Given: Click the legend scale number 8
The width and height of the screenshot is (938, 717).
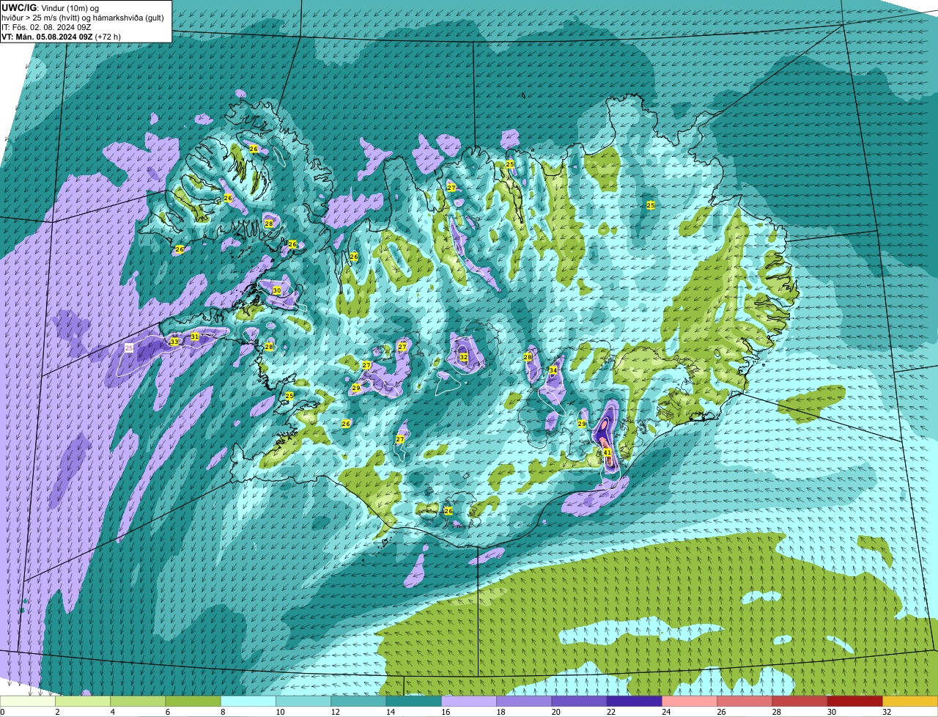Looking at the screenshot, I should [222, 712].
